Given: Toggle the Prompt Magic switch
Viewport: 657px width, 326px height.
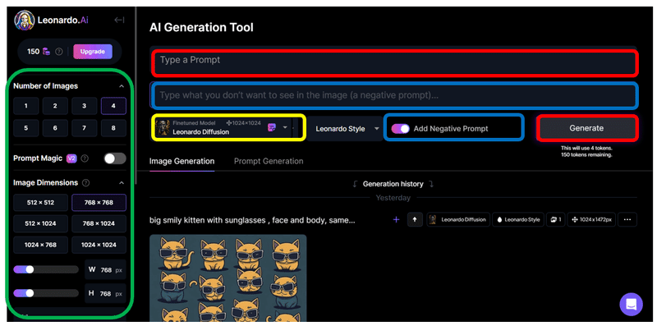Looking at the screenshot, I should point(115,158).
